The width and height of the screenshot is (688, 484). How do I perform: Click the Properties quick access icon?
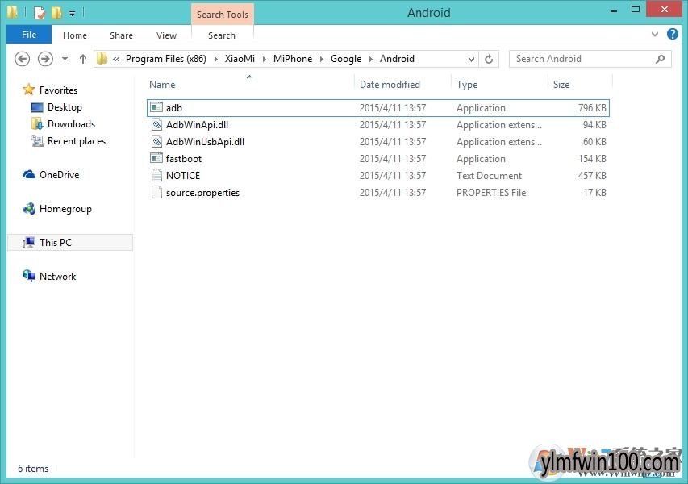(40, 13)
